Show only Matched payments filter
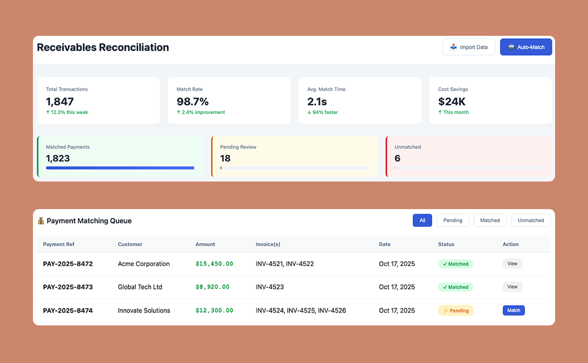 click(x=490, y=220)
